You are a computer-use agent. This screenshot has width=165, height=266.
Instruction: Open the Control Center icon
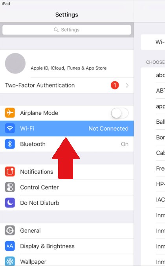(x=10, y=187)
